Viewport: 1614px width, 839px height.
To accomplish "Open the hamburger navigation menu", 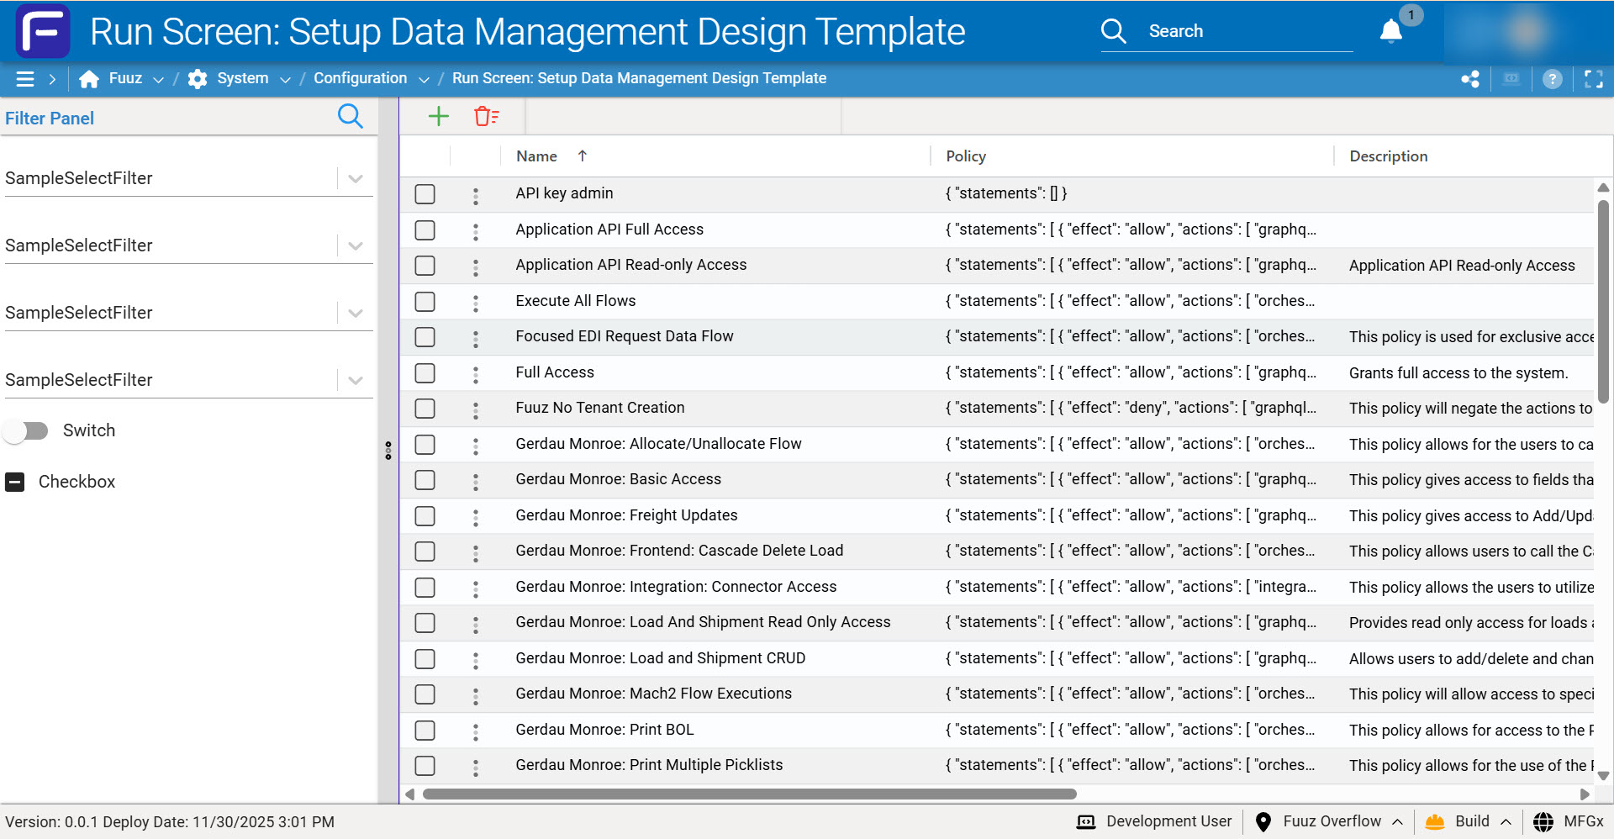I will (x=25, y=78).
